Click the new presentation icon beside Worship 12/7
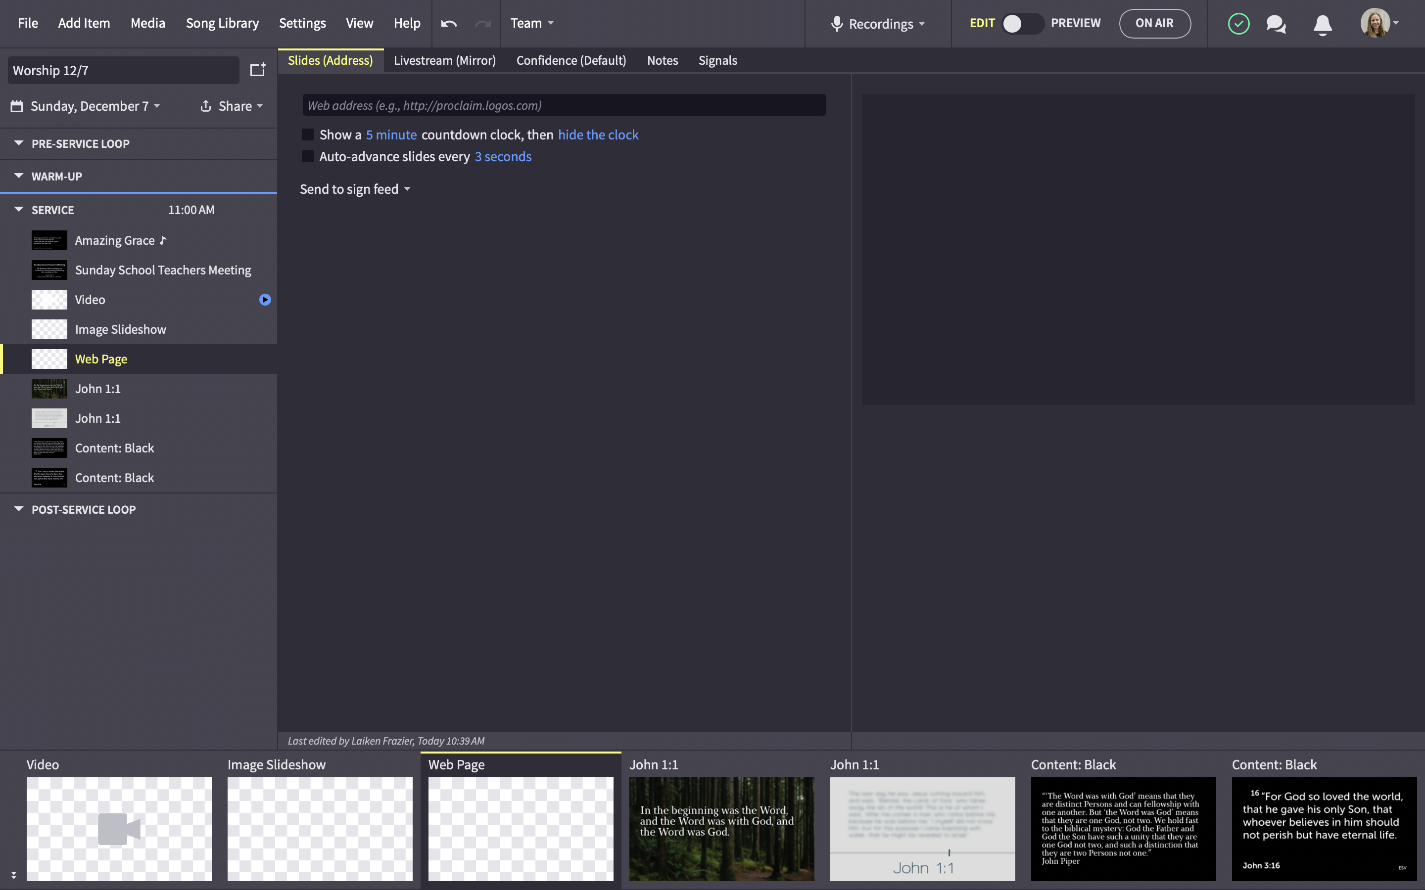1425x890 pixels. click(258, 70)
